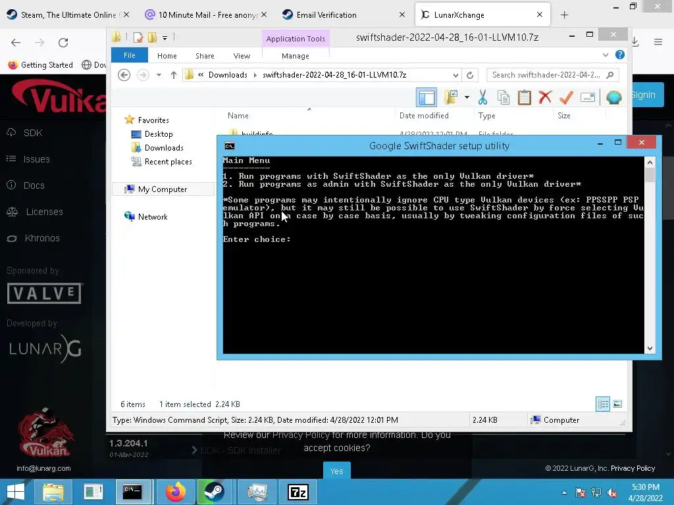Image resolution: width=674 pixels, height=505 pixels.
Task: Click the red X Delete icon
Action: pyautogui.click(x=545, y=97)
